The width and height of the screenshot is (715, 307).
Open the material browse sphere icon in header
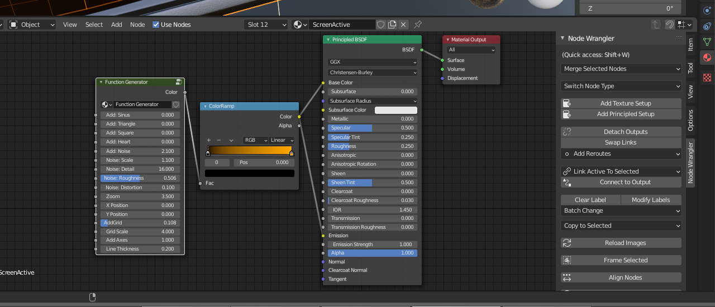(x=298, y=25)
